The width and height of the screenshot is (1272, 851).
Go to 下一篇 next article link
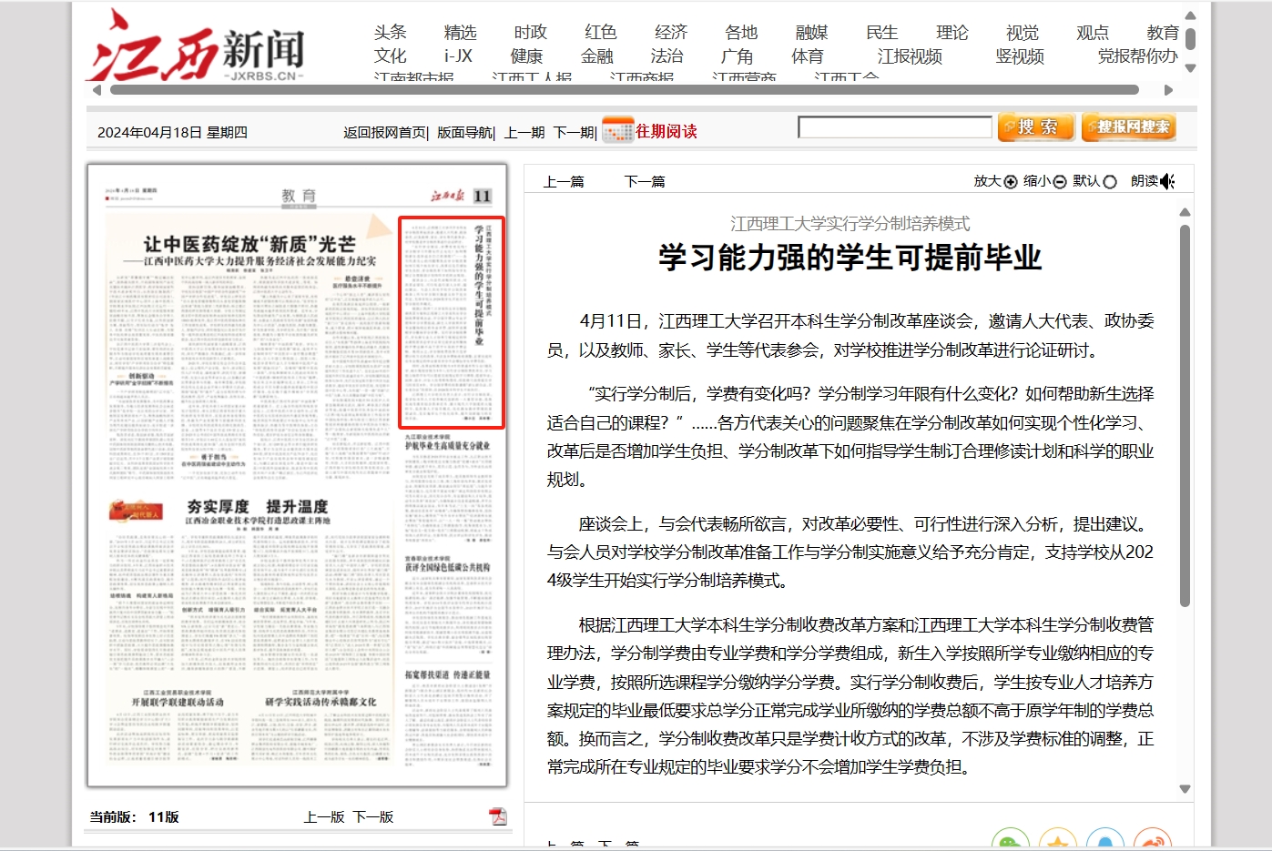tap(644, 182)
